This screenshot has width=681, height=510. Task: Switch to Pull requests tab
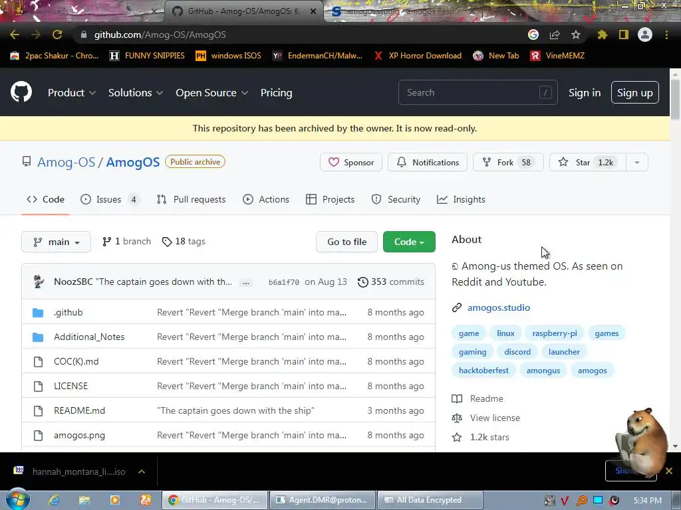point(191,199)
